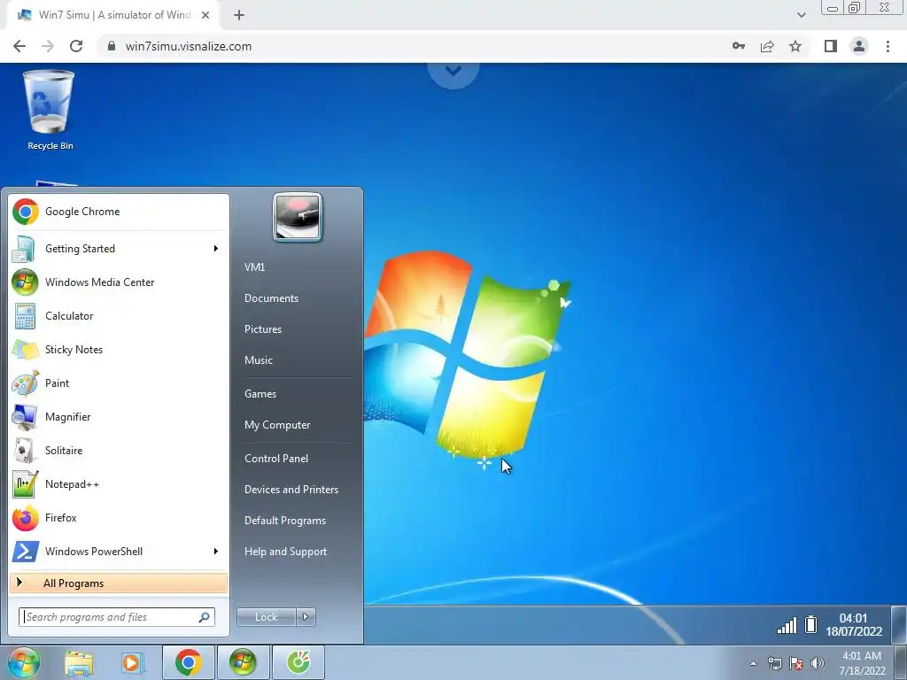Click the Action Center flag icon
907x680 pixels.
796,663
